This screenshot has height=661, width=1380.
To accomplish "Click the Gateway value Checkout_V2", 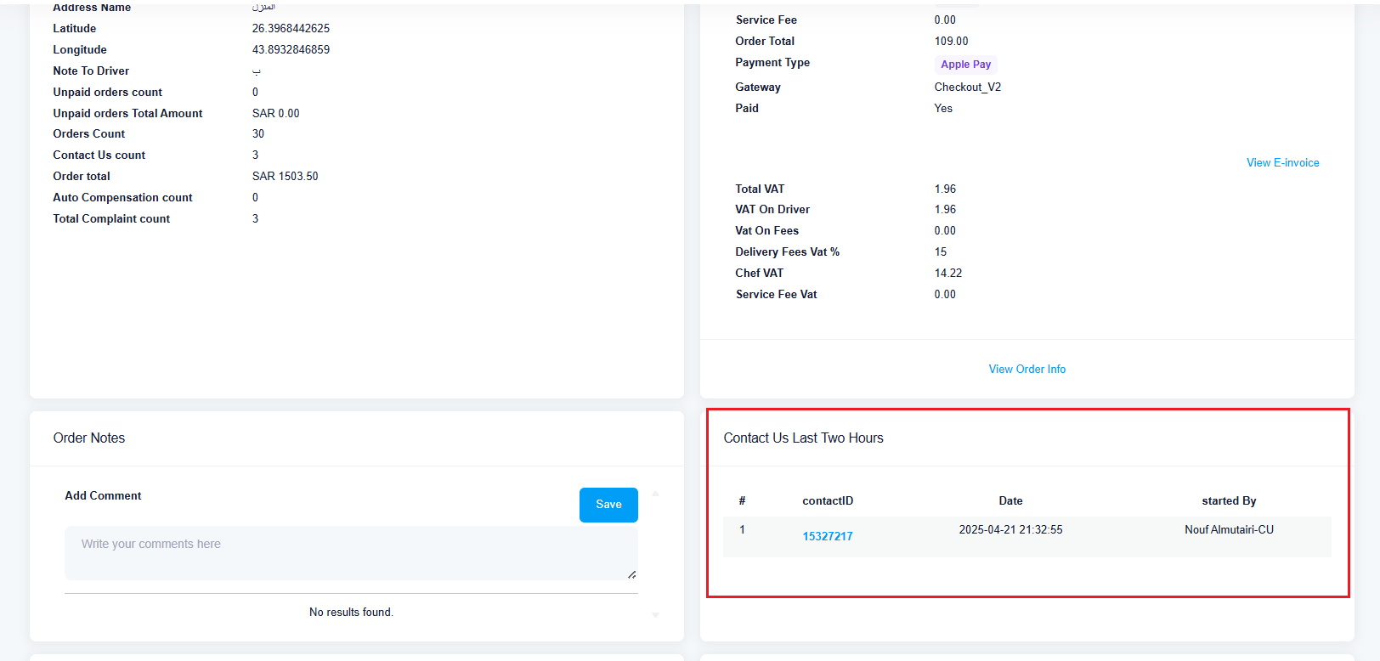I will click(x=968, y=88).
